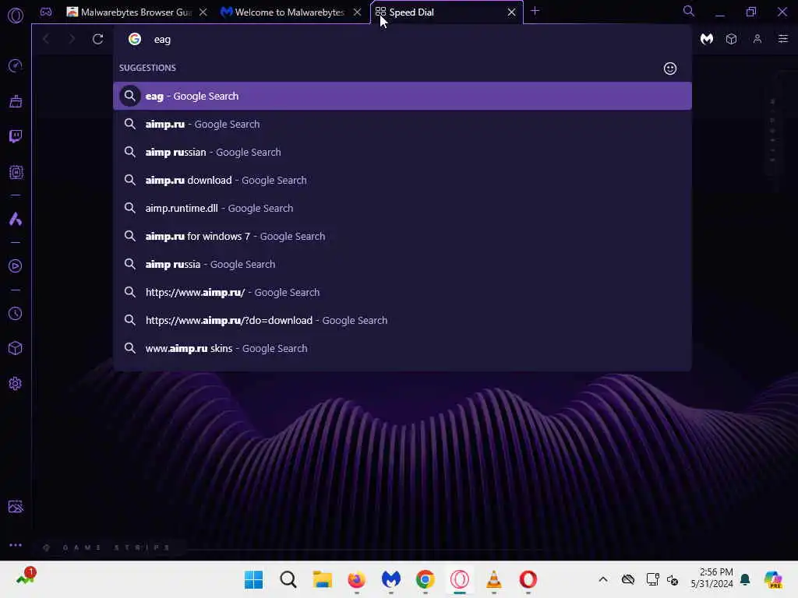Open Windows Start menu
Image resolution: width=798 pixels, height=598 pixels.
[x=253, y=579]
